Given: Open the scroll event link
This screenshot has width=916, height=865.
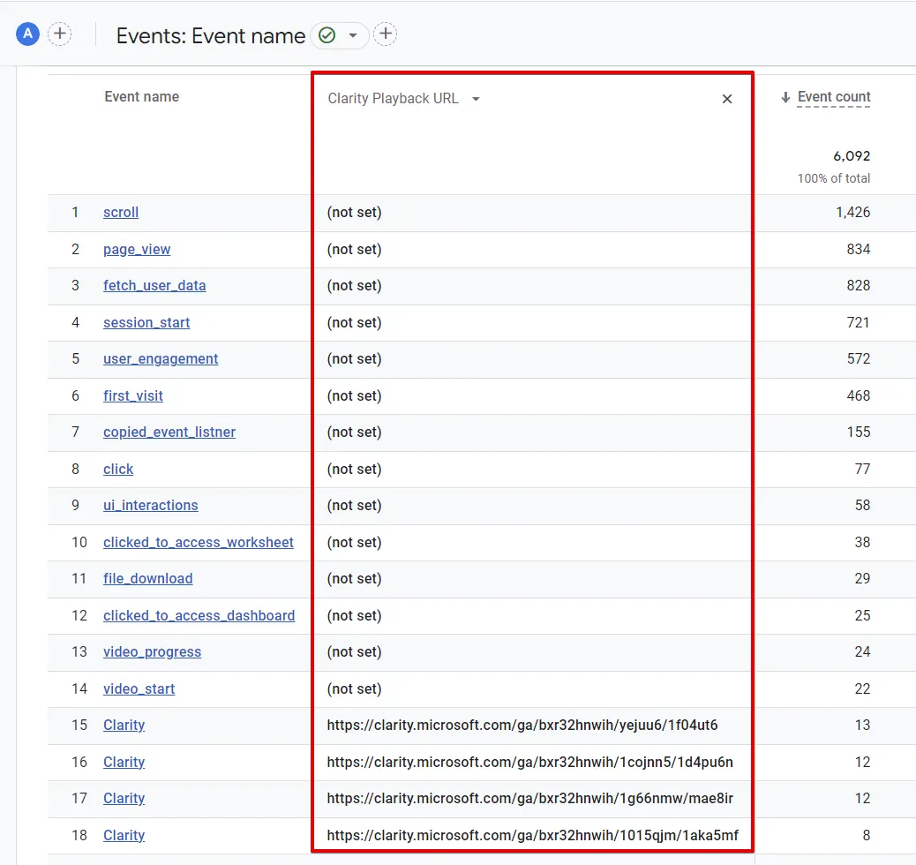Looking at the screenshot, I should pos(121,213).
